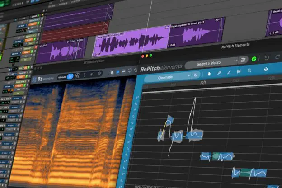Select the red audio clip in the DAW timeline
The width and height of the screenshot is (282, 188).
(x=75, y=33)
